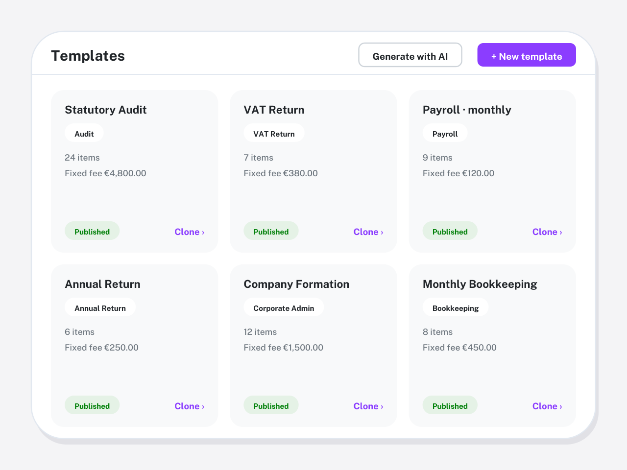Click the Generate with AI button
This screenshot has height=470, width=627.
point(410,55)
